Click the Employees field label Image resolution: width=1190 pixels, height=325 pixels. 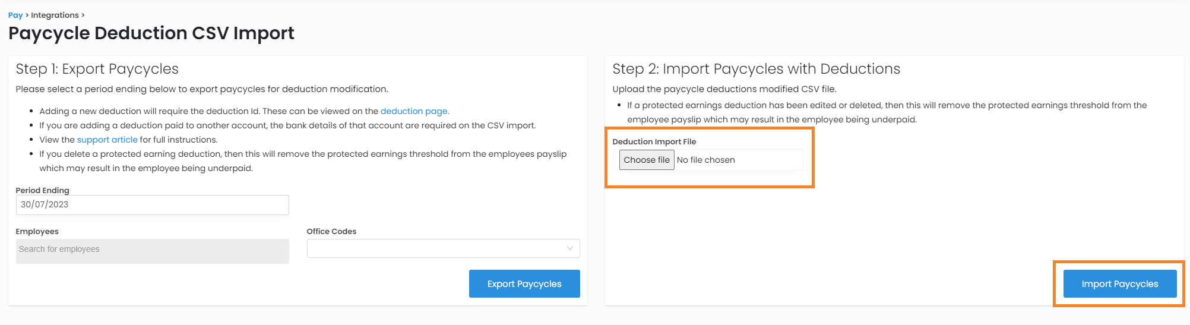tap(37, 231)
